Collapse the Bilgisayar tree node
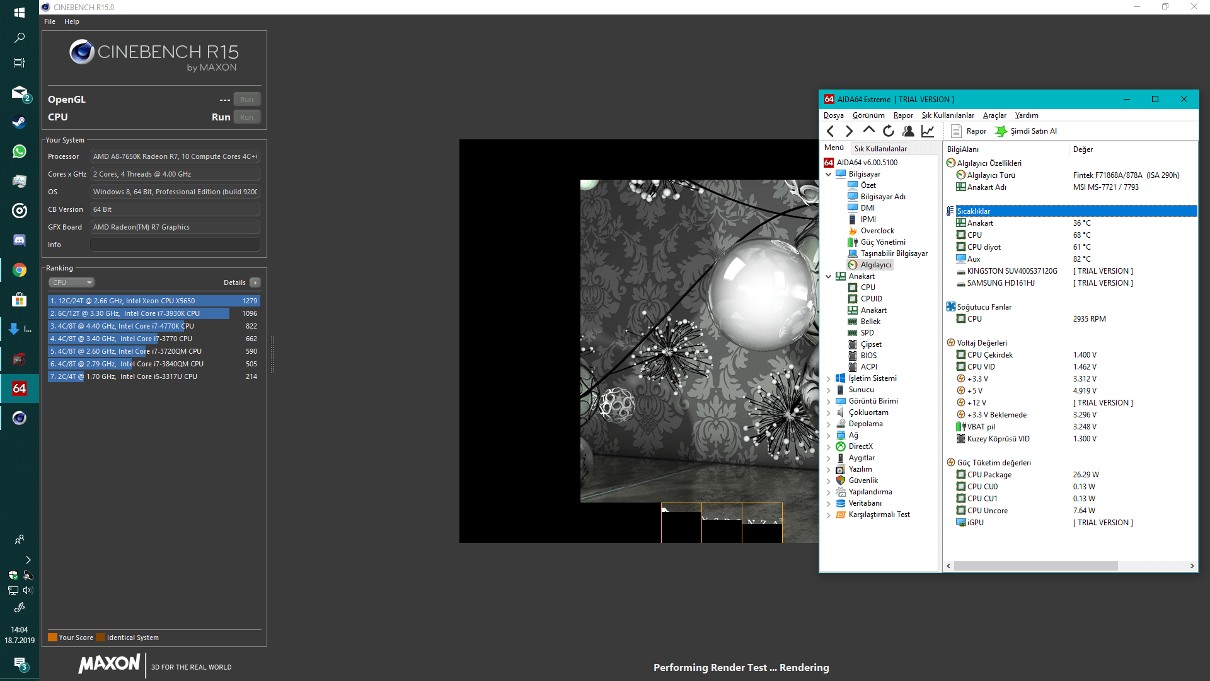This screenshot has width=1210, height=681. click(x=829, y=174)
